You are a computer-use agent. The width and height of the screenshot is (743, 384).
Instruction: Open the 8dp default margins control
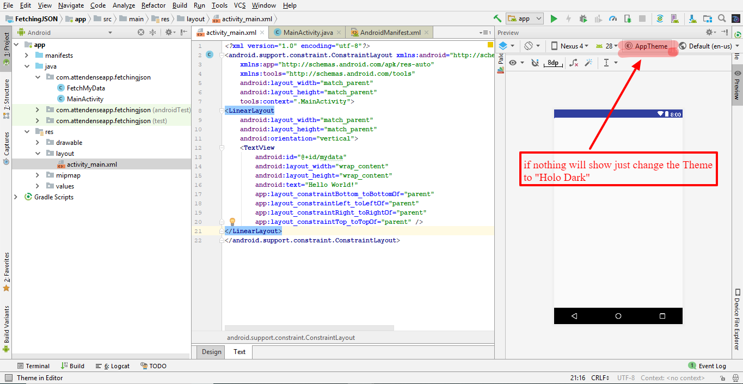(x=552, y=63)
